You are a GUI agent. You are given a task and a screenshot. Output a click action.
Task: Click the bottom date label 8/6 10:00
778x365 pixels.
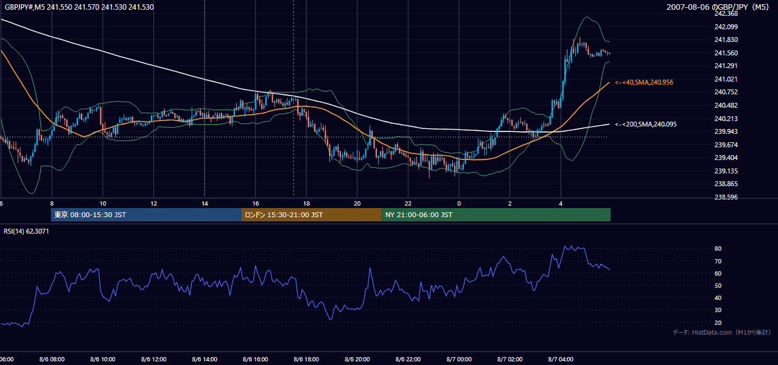[102, 360]
